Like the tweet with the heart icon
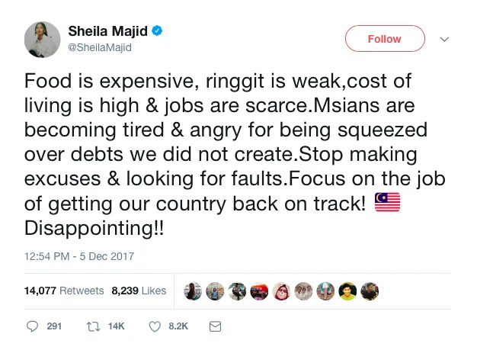477x350 pixels. pos(155,326)
